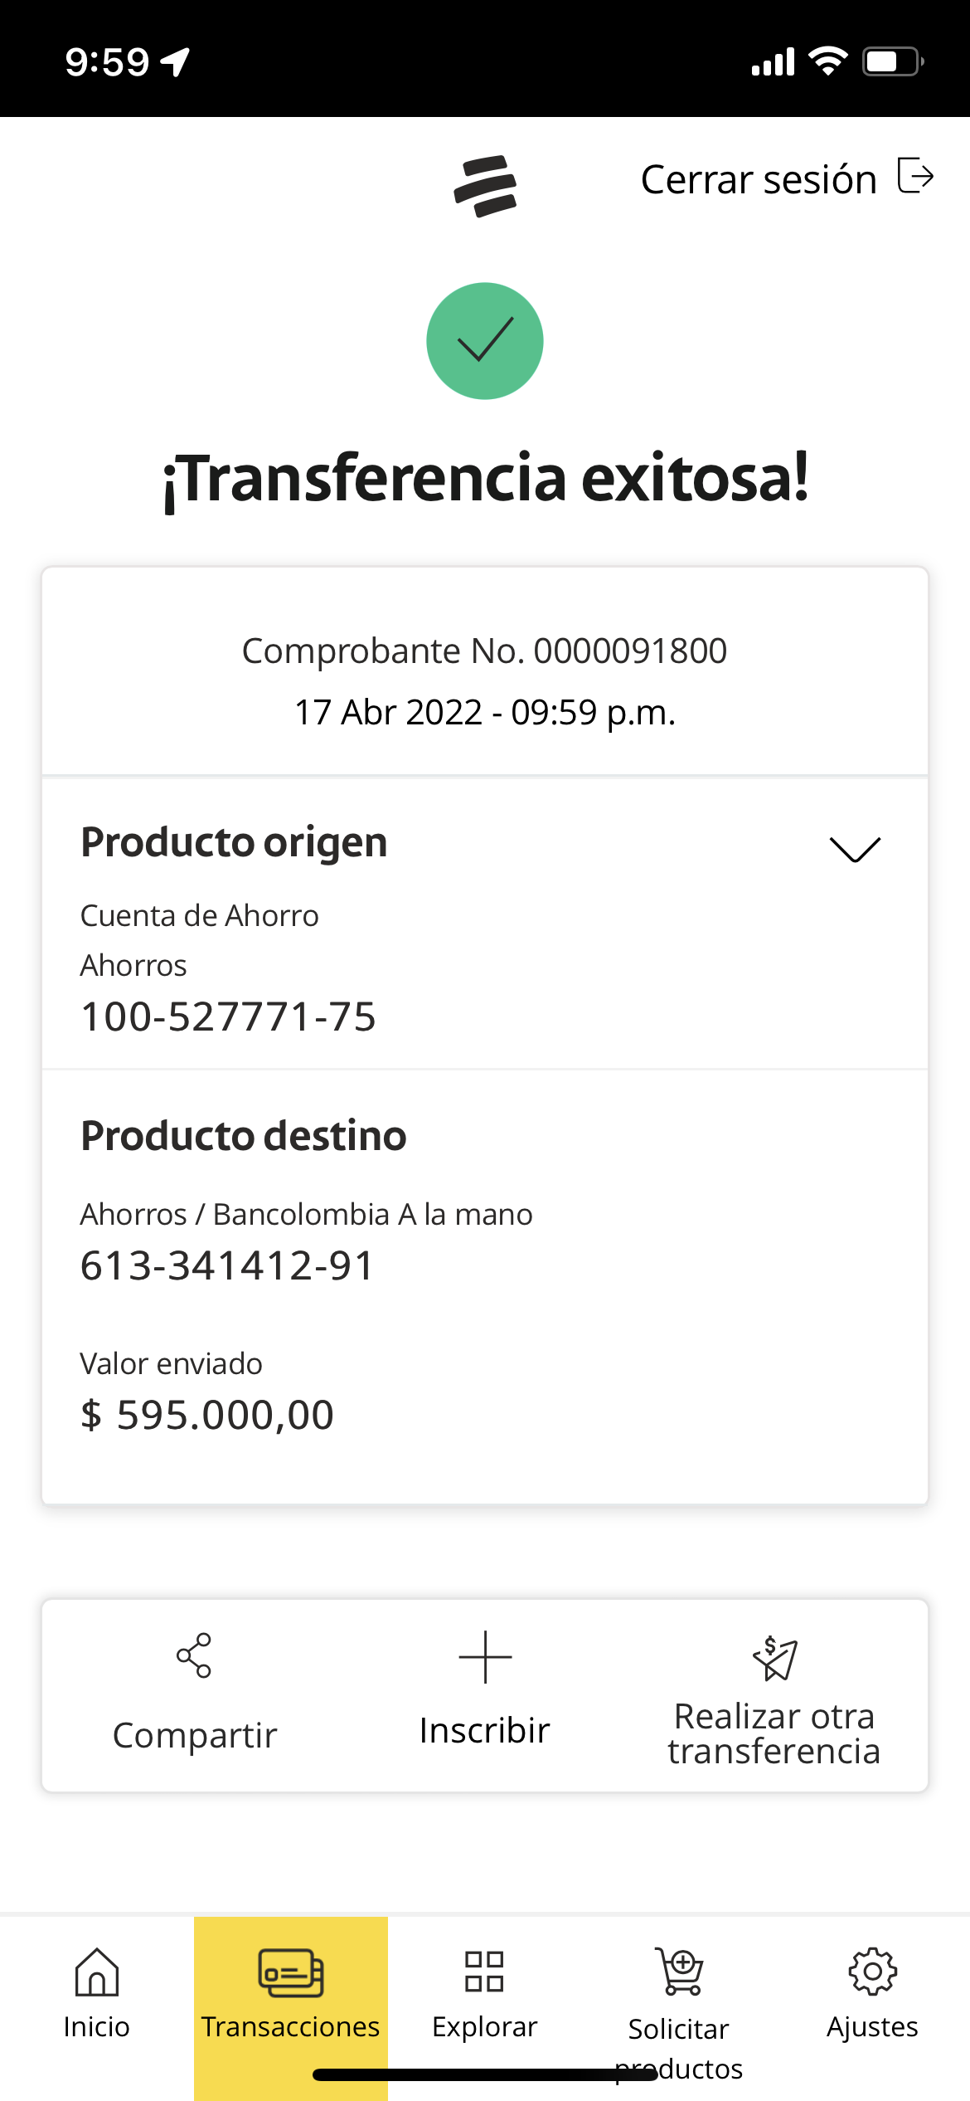970x2101 pixels.
Task: Tap the Comprobante No. 0000091800 text
Action: [x=484, y=651]
